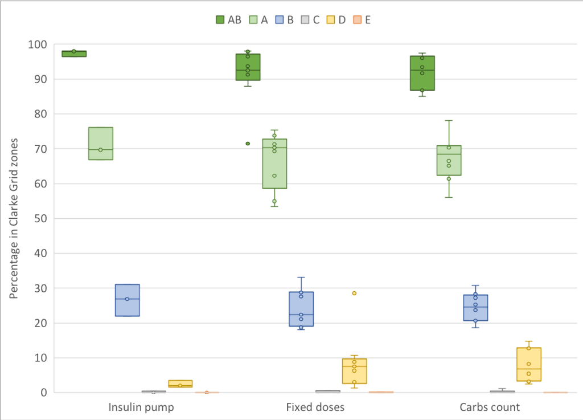Screen dimensions: 583x420
Task: Click the light green A legend swatch
Action: [x=254, y=20]
